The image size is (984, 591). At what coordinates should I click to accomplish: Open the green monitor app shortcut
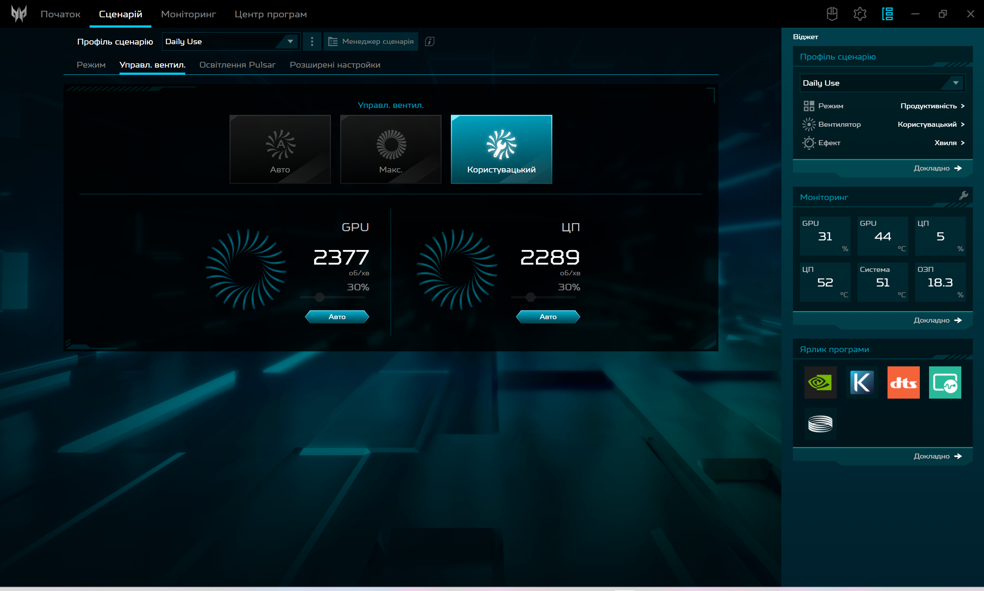[x=944, y=382]
